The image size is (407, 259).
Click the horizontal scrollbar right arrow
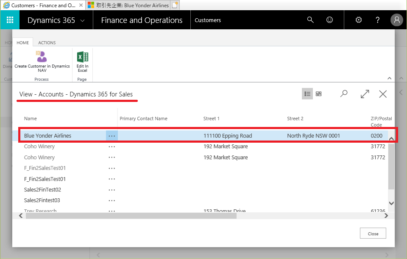(386, 216)
